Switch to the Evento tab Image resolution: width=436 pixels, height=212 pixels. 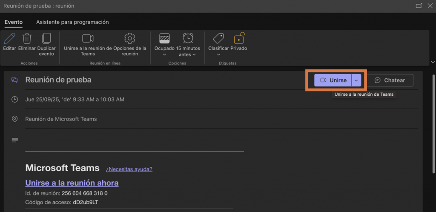(x=13, y=22)
